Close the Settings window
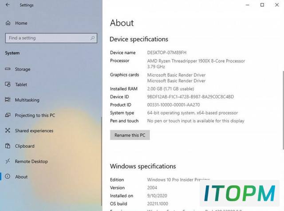 tap(277, 5)
